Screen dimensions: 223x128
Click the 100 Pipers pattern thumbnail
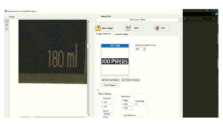pos(115,61)
